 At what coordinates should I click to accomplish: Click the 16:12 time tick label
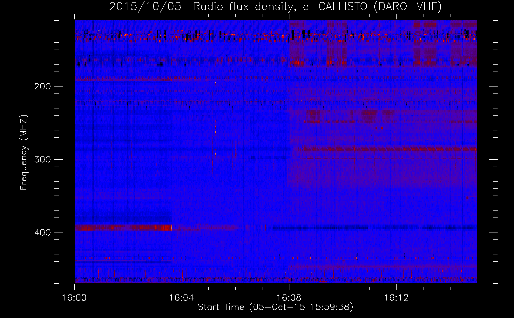point(396,298)
